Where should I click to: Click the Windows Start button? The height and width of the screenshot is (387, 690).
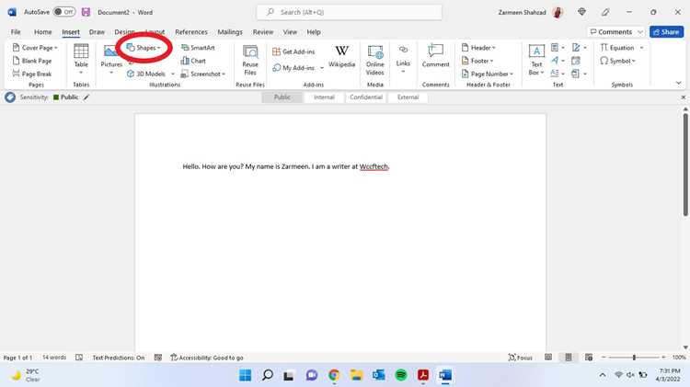[x=245, y=375]
